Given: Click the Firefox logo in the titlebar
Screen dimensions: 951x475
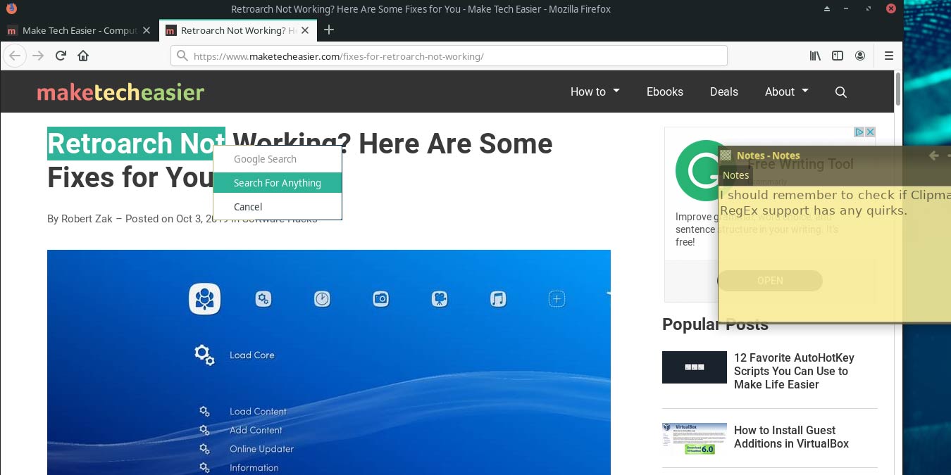Looking at the screenshot, I should click(11, 8).
